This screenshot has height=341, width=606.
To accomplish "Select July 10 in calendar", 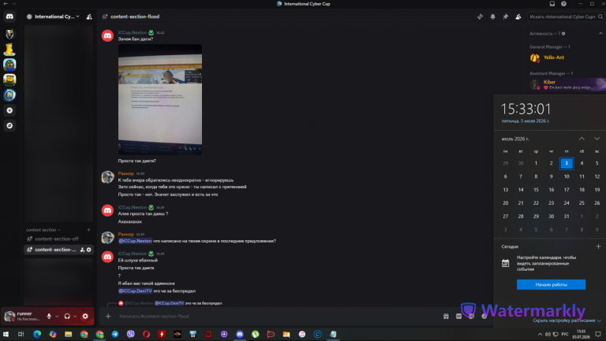I will [567, 176].
